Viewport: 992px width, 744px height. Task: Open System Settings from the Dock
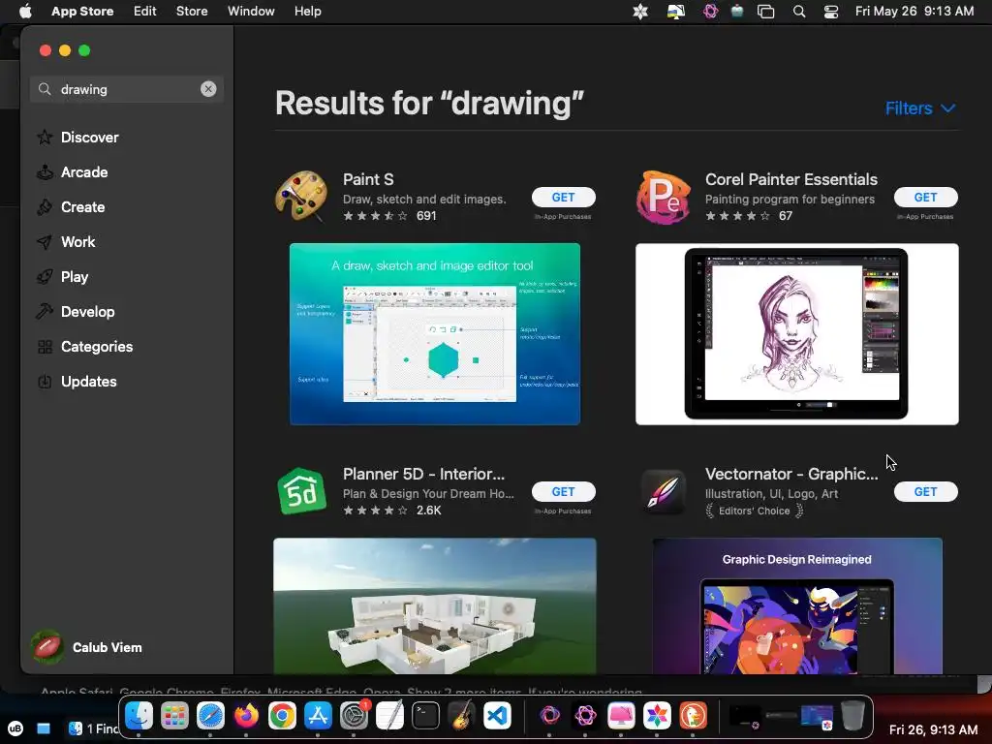pos(354,716)
